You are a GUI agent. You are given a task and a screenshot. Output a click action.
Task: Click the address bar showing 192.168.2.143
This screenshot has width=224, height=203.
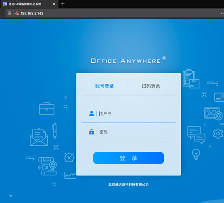tap(114, 13)
